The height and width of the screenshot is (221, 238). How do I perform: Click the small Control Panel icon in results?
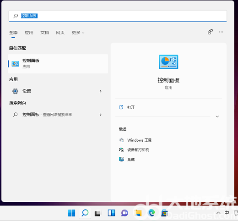pyautogui.click(x=16, y=64)
